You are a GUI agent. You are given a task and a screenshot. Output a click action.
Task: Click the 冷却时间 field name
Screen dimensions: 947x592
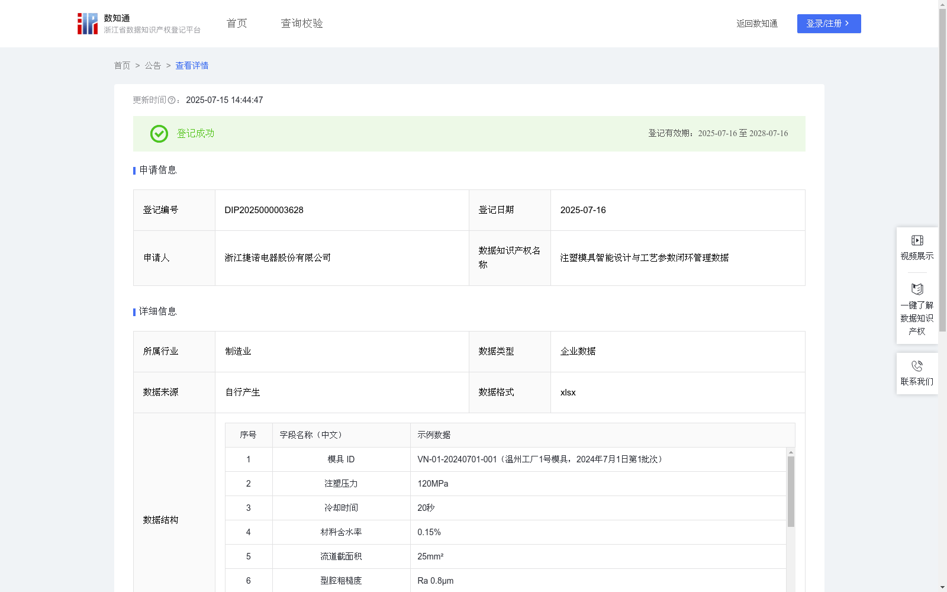click(341, 508)
